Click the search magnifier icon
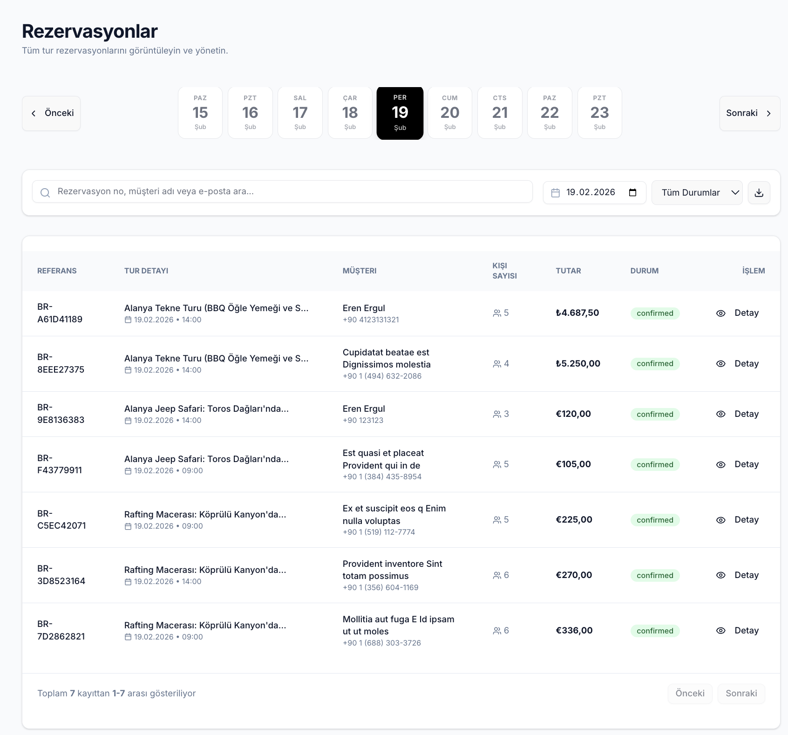 point(45,192)
